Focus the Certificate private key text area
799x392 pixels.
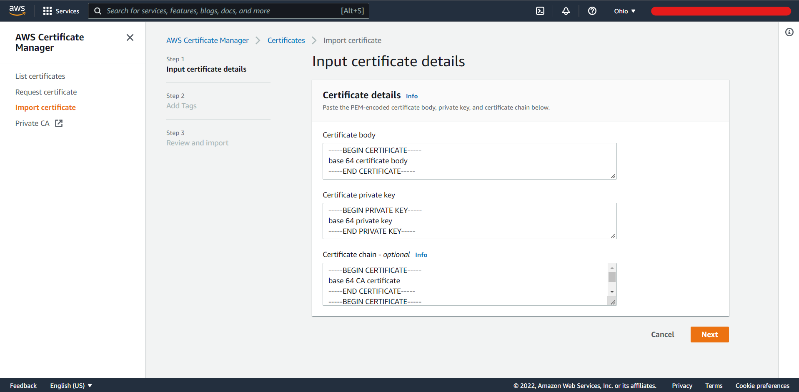[x=469, y=221]
